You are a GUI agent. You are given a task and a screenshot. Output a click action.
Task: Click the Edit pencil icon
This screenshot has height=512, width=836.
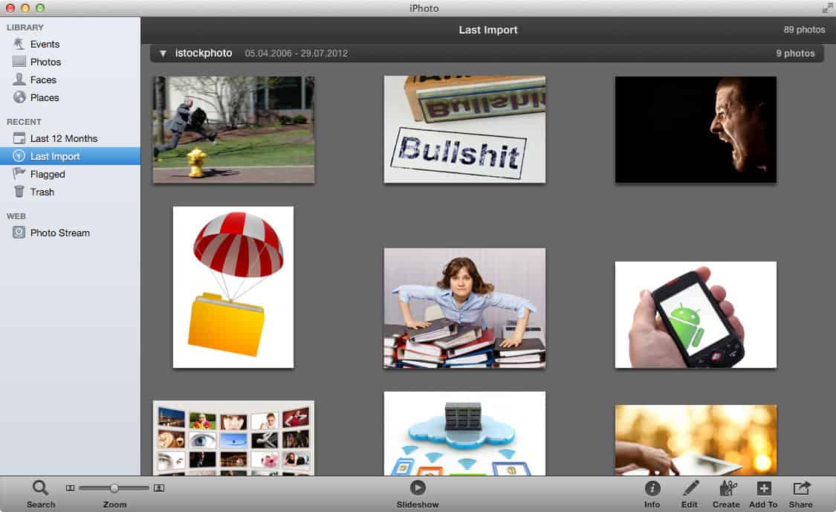690,487
